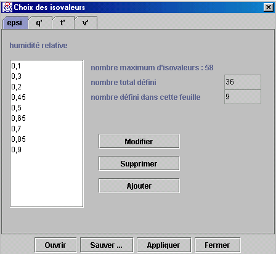Open a file with the Ouvrir button
The width and height of the screenshot is (276, 254).
pyautogui.click(x=55, y=245)
